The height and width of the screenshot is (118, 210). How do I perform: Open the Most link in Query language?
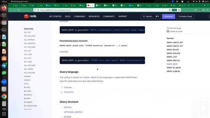pos(94,77)
